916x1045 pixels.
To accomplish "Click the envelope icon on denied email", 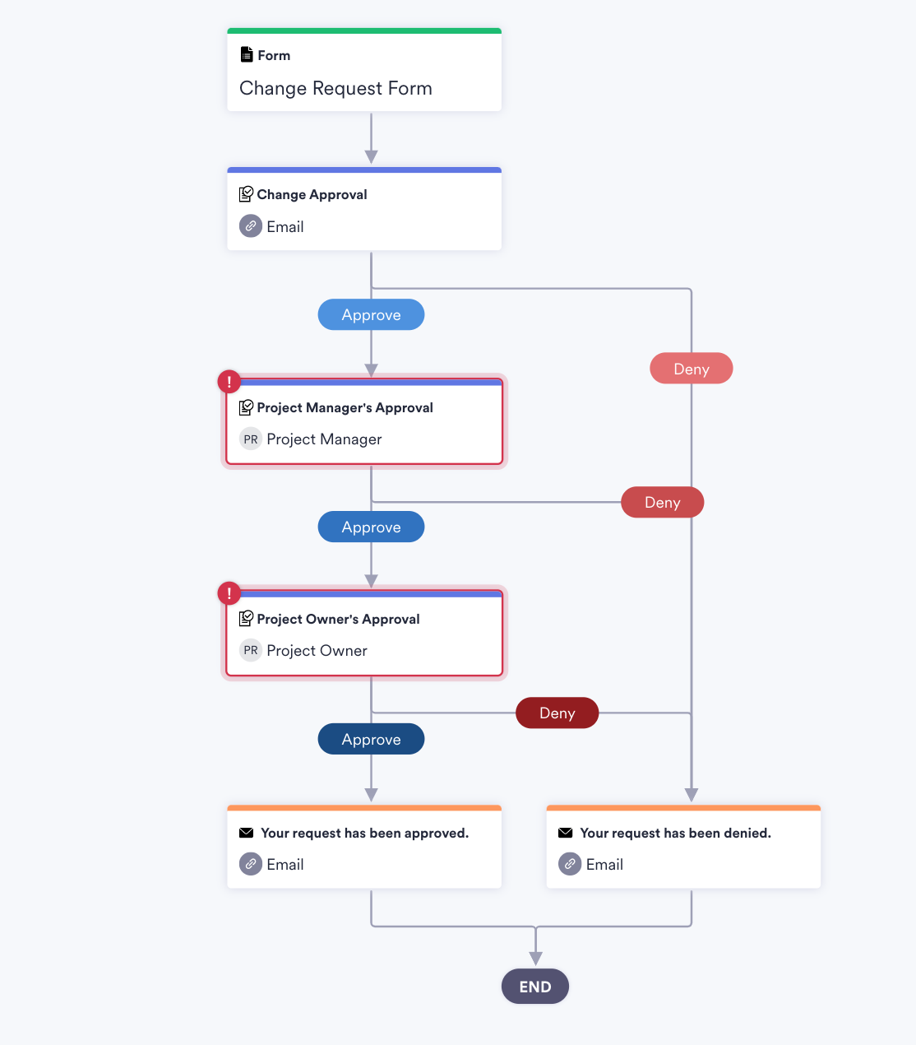I will (x=565, y=833).
